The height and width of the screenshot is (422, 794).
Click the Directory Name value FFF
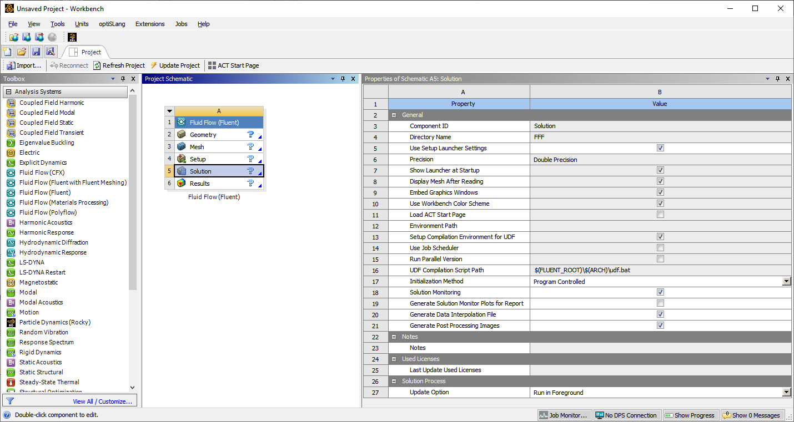coord(661,137)
